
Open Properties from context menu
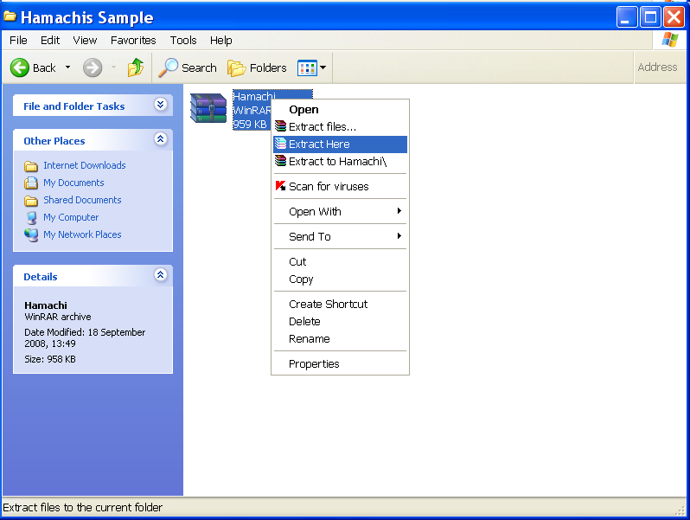point(340,364)
